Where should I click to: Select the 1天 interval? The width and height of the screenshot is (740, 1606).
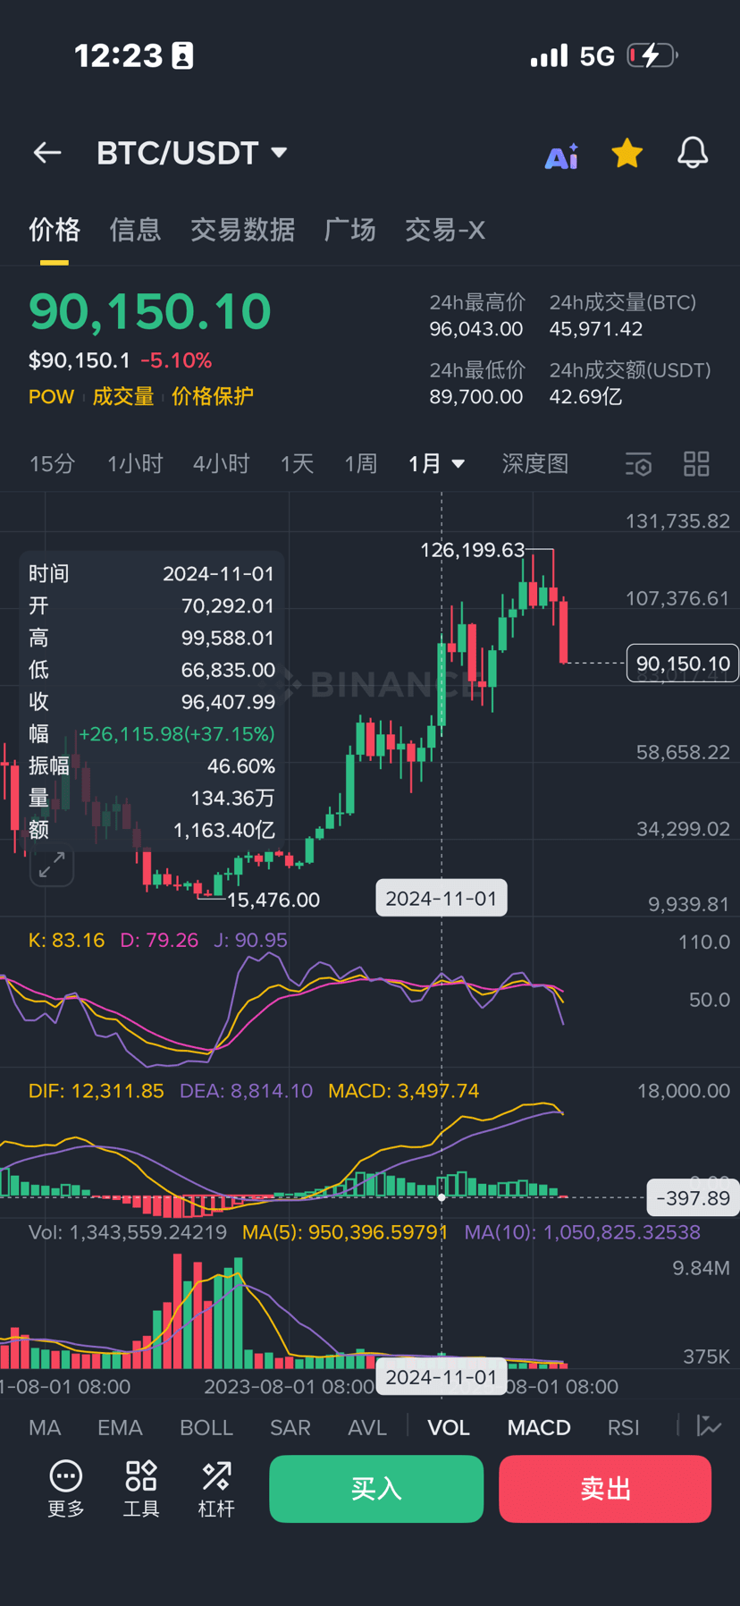[x=297, y=463]
